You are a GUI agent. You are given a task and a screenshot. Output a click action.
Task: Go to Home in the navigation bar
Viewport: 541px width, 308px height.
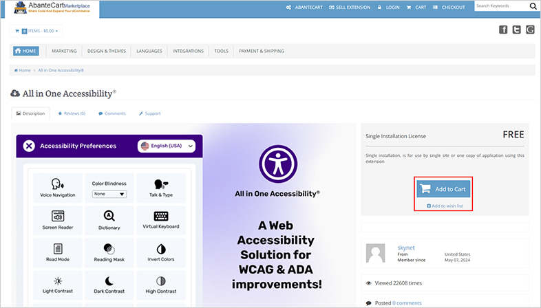tap(26, 51)
